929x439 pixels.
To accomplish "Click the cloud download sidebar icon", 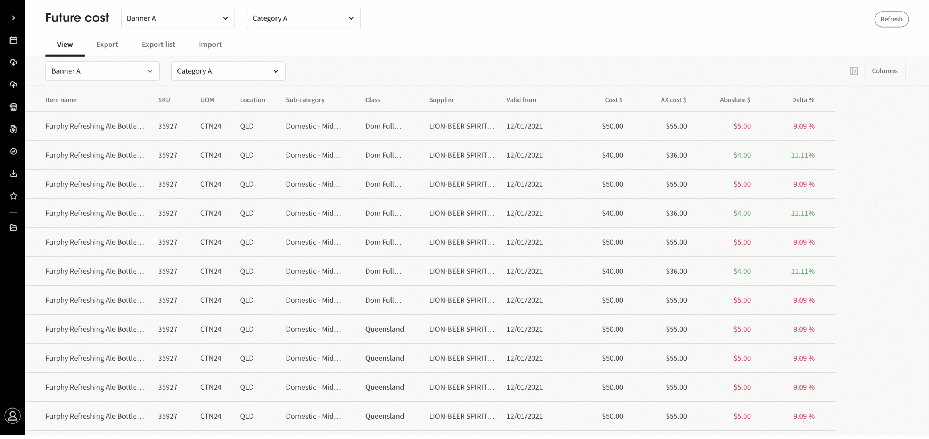I will tap(13, 62).
